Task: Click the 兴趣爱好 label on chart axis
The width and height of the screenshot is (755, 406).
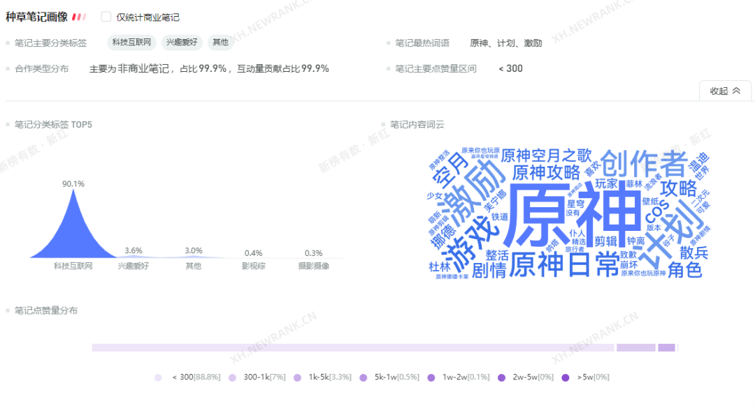Action: (133, 266)
